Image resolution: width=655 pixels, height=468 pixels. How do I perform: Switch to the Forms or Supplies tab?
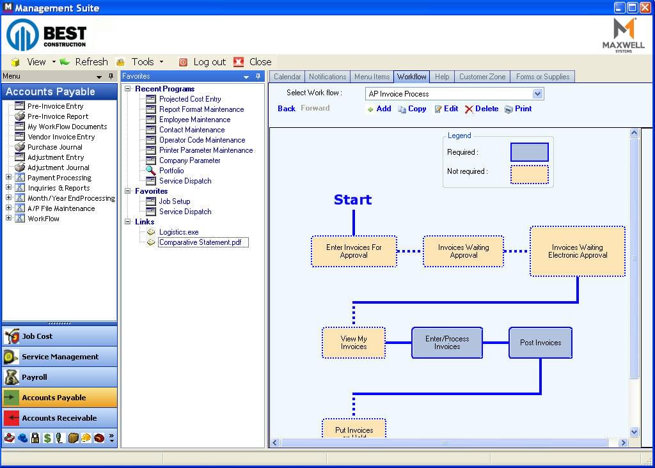(x=542, y=77)
